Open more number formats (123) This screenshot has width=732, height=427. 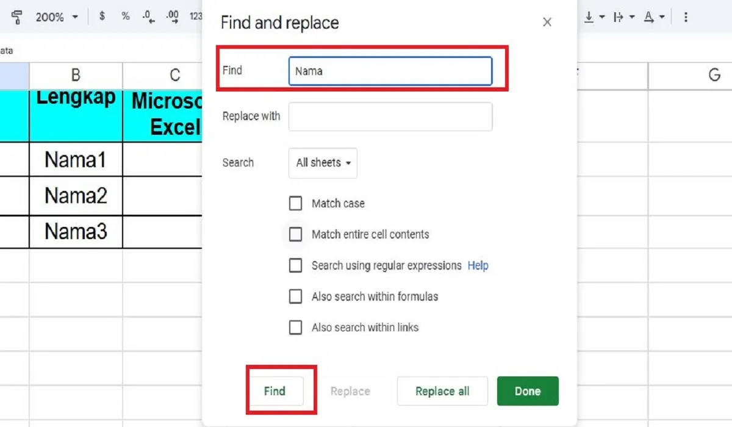(196, 17)
